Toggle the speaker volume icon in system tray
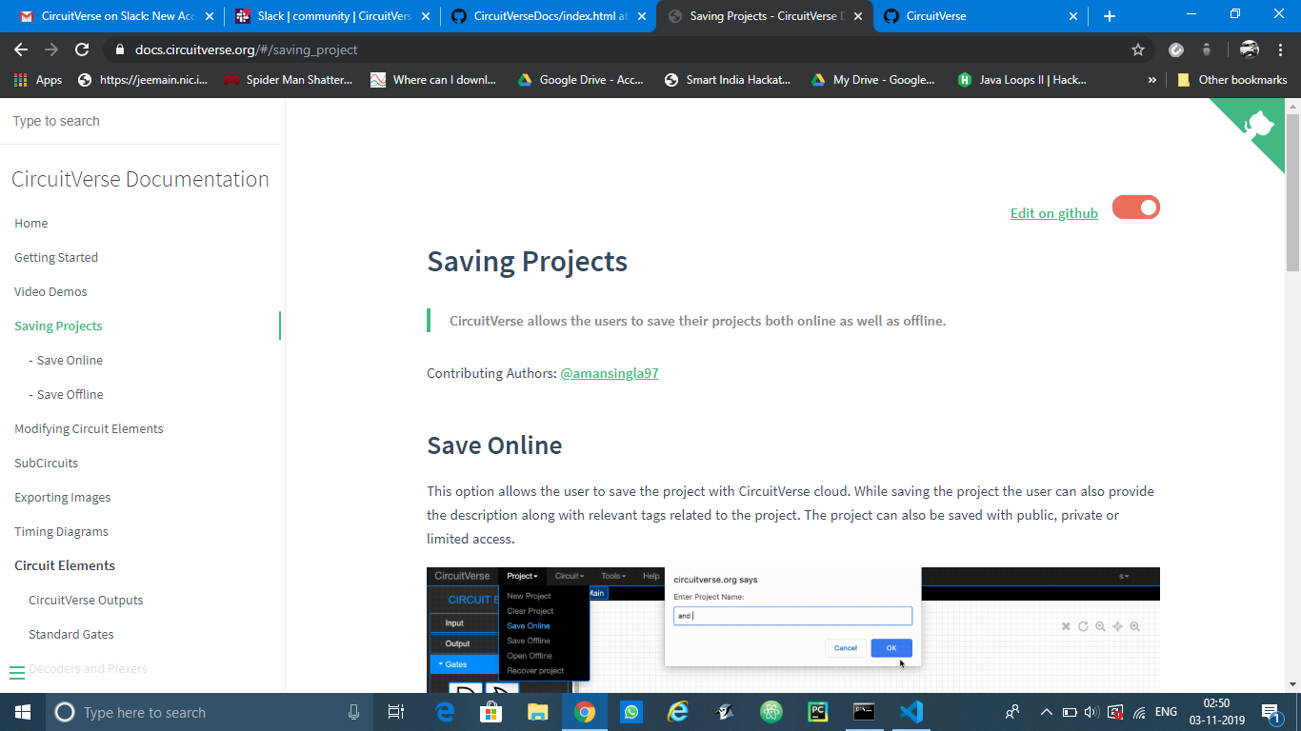The width and height of the screenshot is (1301, 731). 1090,711
